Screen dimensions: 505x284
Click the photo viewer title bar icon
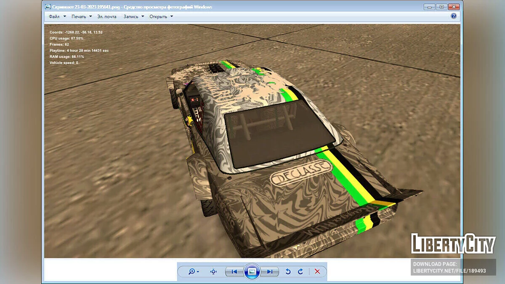(x=48, y=7)
